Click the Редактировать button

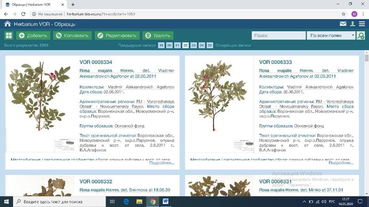pyautogui.click(x=117, y=35)
